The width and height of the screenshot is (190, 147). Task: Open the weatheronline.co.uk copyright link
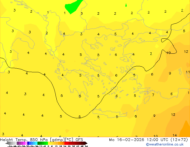tap(165, 144)
